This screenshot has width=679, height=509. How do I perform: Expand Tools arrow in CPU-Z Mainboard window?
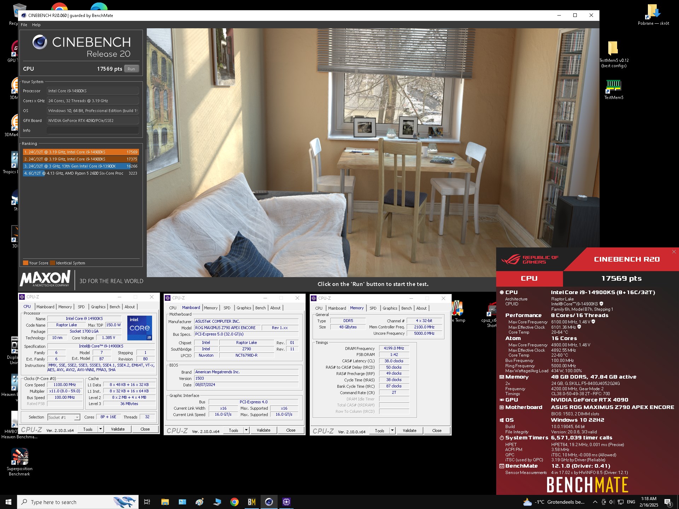pyautogui.click(x=246, y=430)
